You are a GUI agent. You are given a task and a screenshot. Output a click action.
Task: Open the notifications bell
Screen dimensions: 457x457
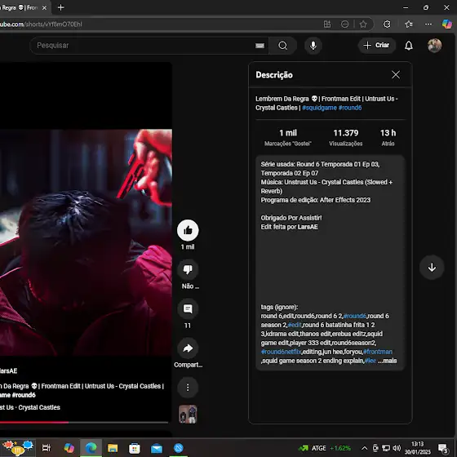(409, 46)
